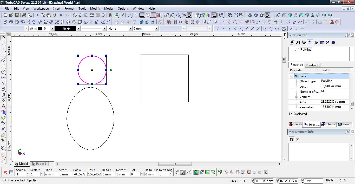
Task: Toggle GEO mode in status bar
Action: click(243, 181)
